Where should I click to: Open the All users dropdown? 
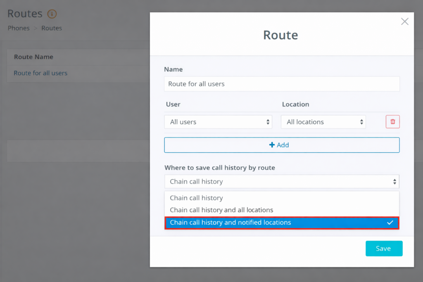(x=218, y=122)
